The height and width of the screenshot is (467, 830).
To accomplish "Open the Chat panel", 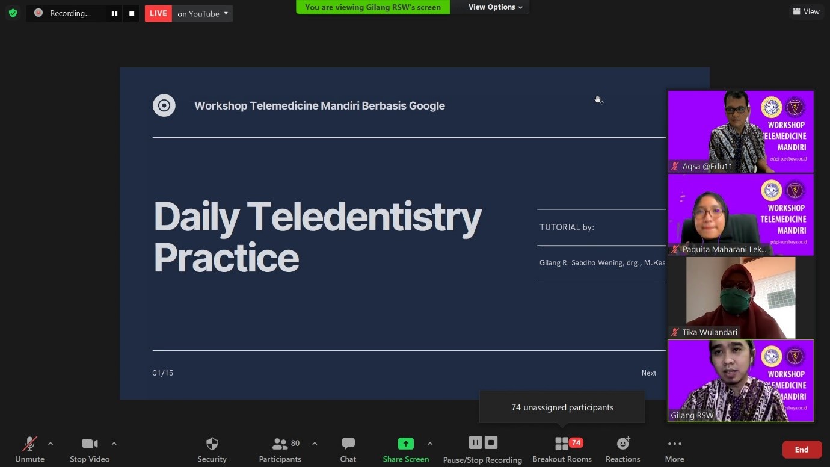I will [x=348, y=449].
